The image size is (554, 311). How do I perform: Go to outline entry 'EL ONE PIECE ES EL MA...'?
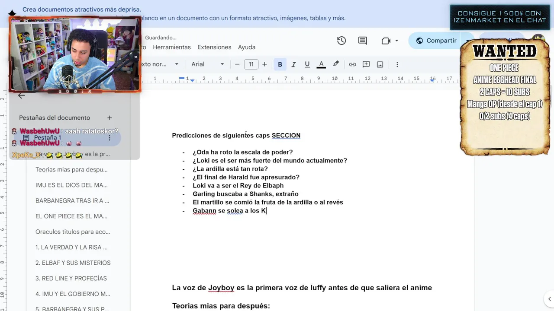click(x=71, y=216)
